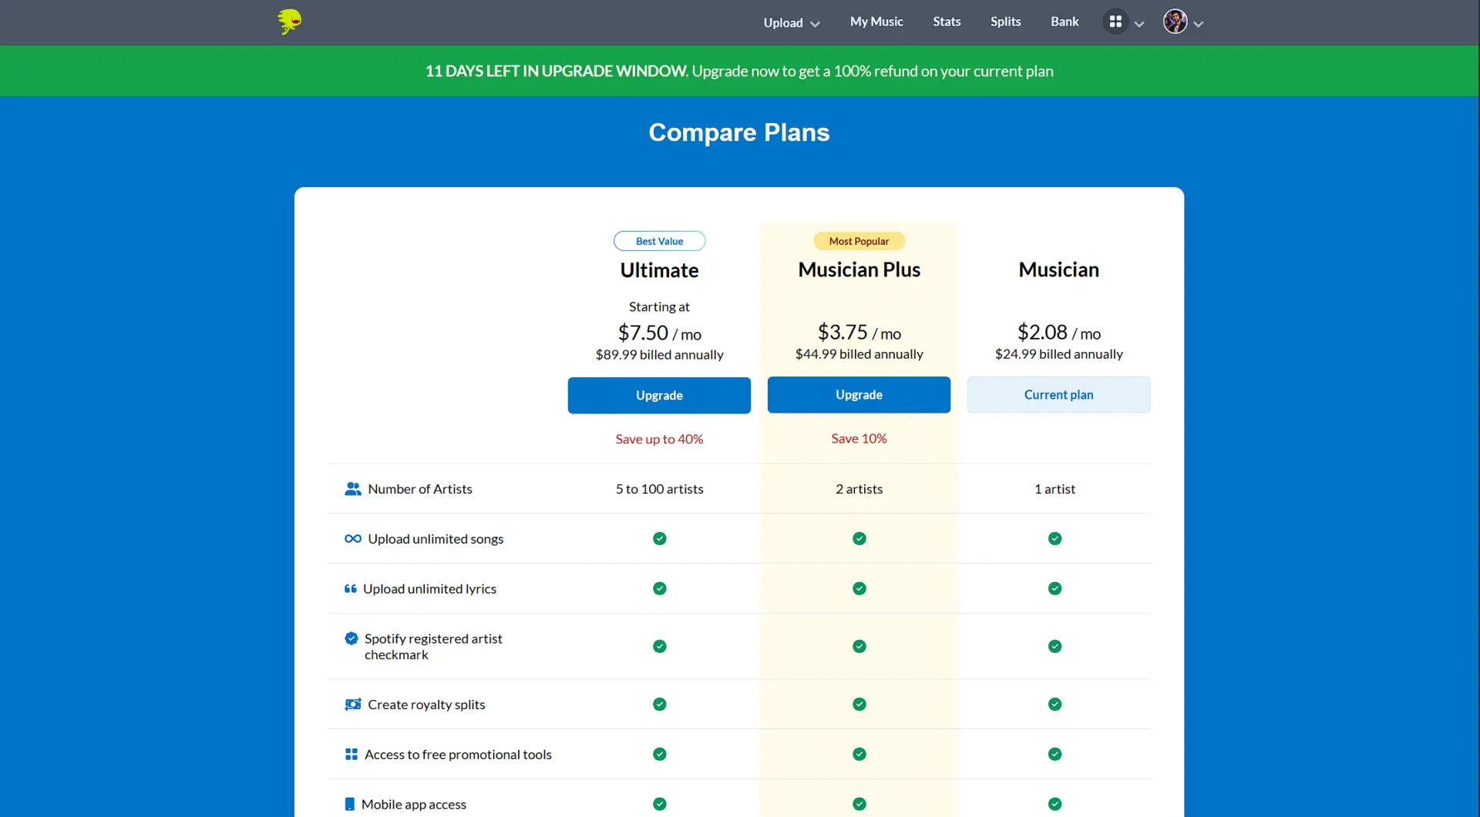Image resolution: width=1480 pixels, height=817 pixels.
Task: Click the user profile avatar
Action: point(1175,22)
